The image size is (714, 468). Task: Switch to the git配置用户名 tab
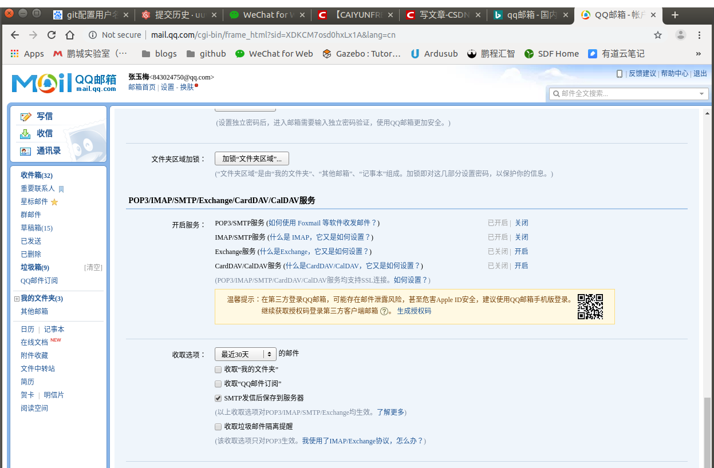[x=91, y=15]
